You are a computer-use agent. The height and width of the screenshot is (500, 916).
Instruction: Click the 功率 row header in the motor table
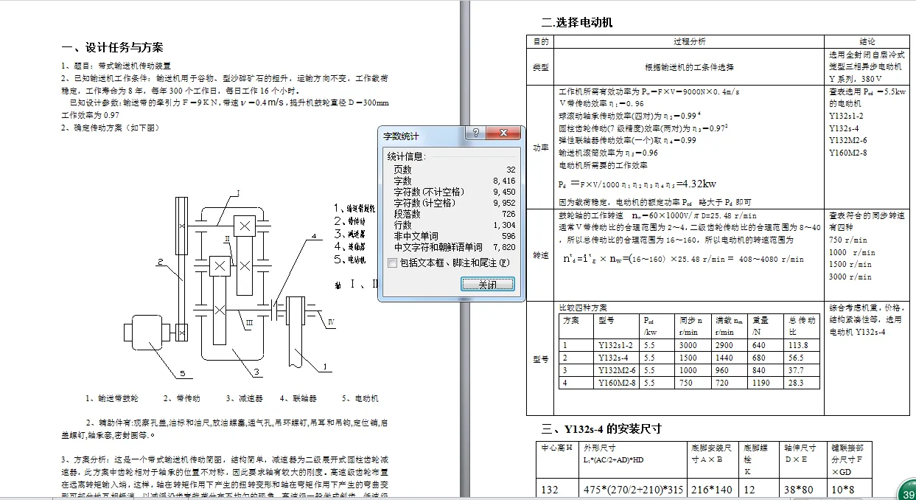click(541, 147)
